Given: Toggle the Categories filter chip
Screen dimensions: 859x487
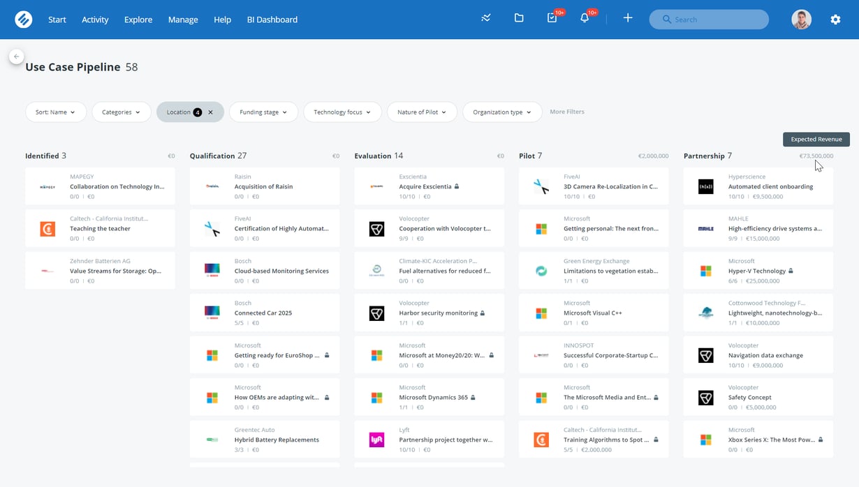Looking at the screenshot, I should [121, 112].
